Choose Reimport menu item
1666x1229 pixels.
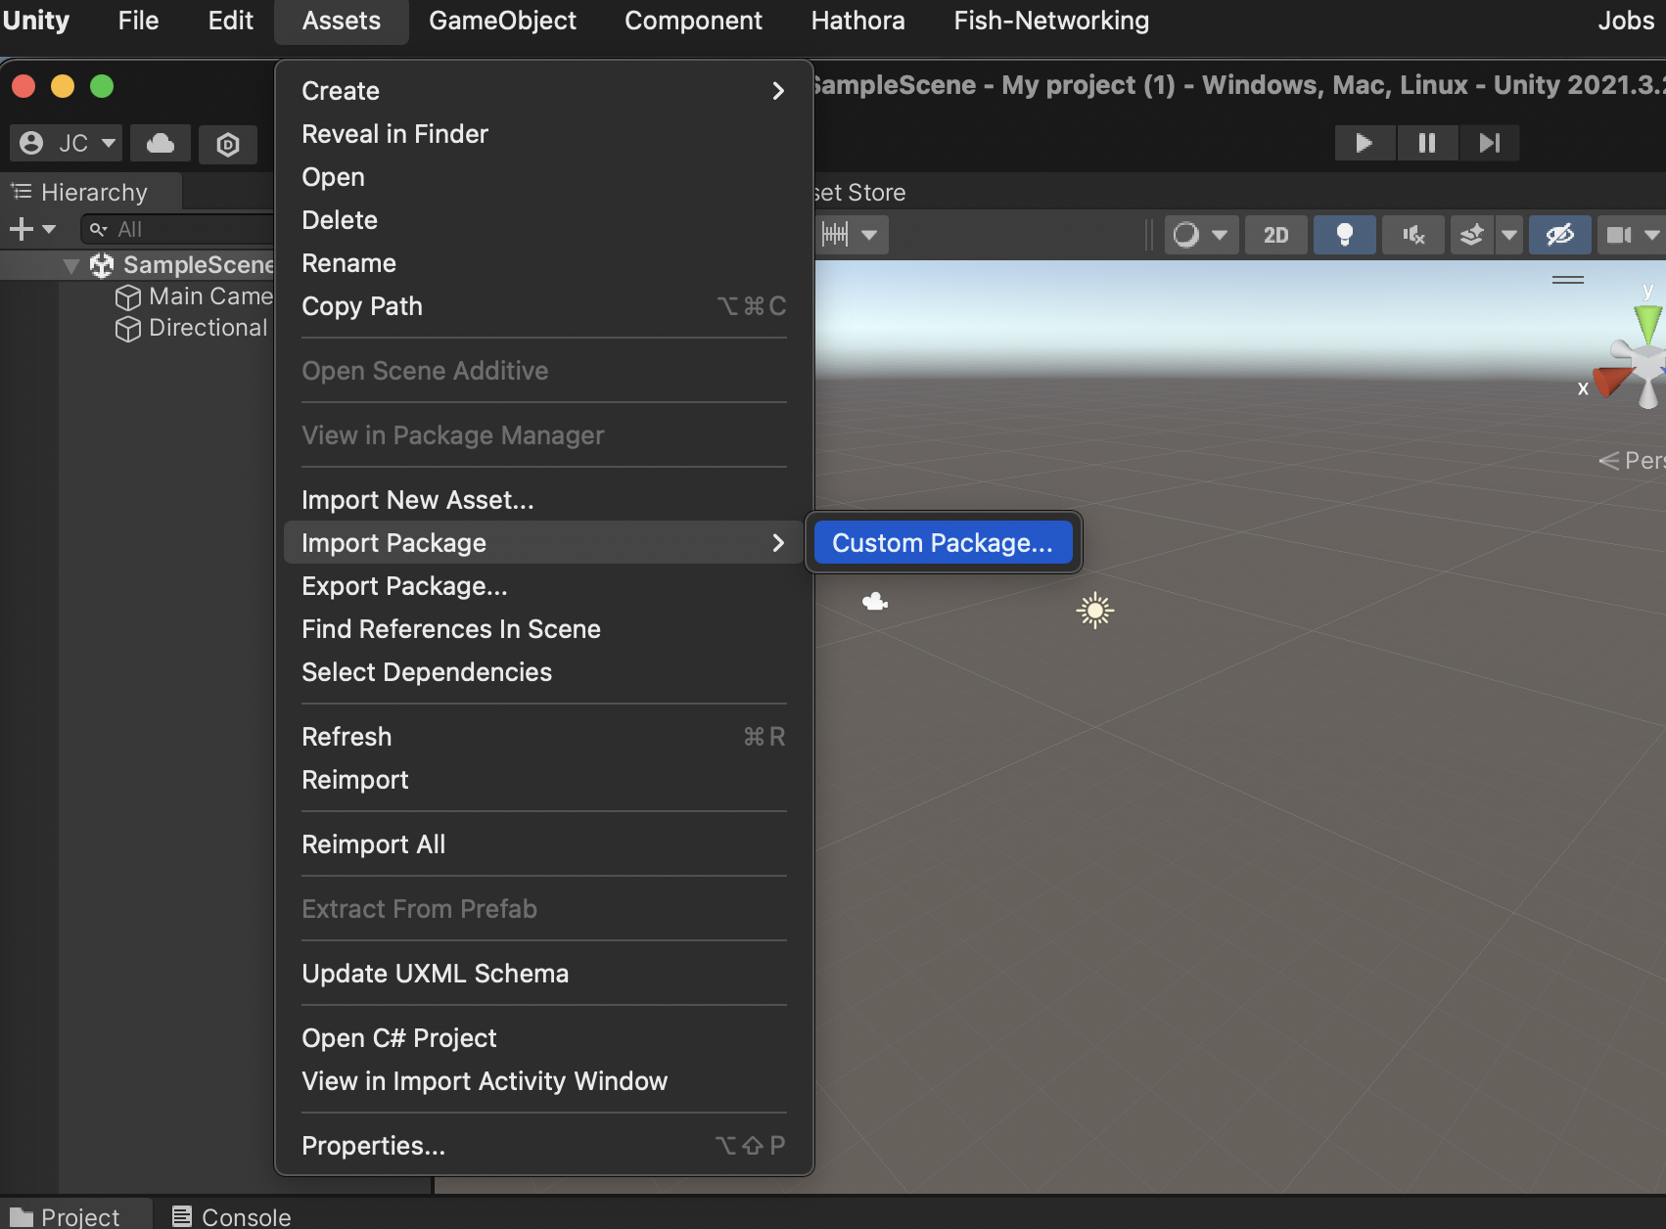(x=544, y=780)
